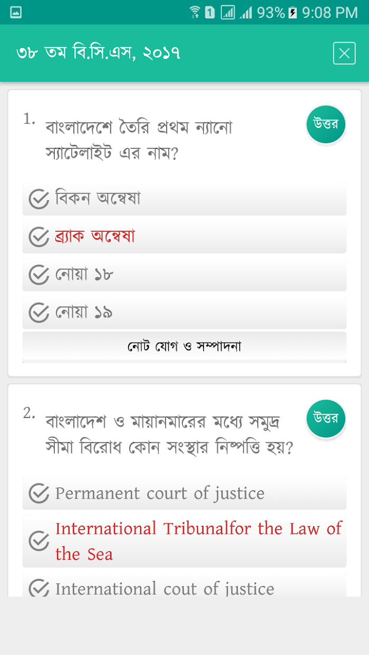Tap the battery icon in status bar
369x655 pixels.
pyautogui.click(x=293, y=13)
